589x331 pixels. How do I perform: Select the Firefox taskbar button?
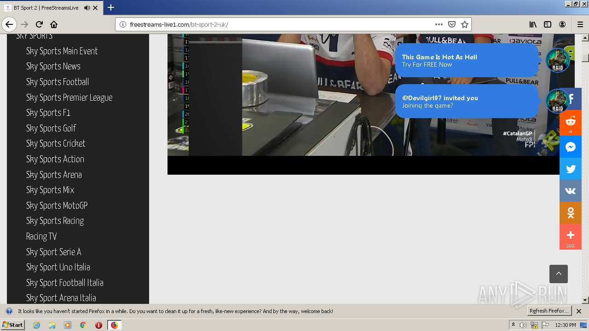[x=114, y=325]
